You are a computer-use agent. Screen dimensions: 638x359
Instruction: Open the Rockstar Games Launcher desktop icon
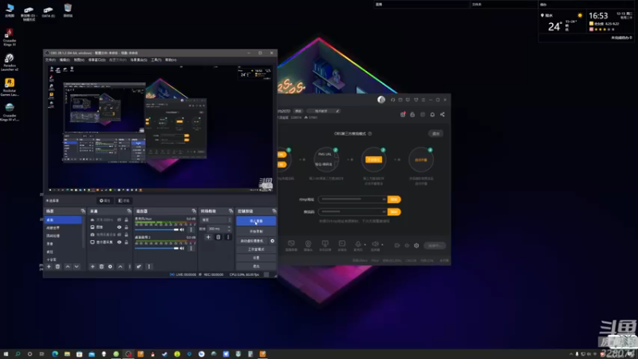(x=10, y=87)
